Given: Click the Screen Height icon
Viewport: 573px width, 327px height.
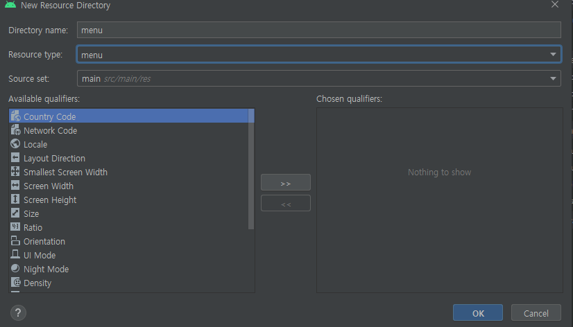Looking at the screenshot, I should [15, 200].
